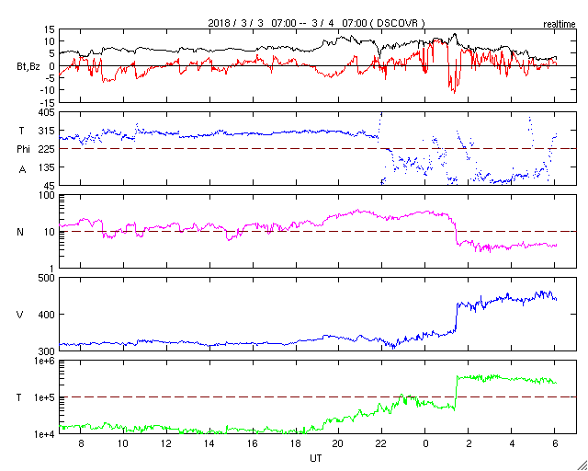Click the '1e+5' tick on temperature panel
Image resolution: width=588 pixels, height=471 pixels.
45,397
